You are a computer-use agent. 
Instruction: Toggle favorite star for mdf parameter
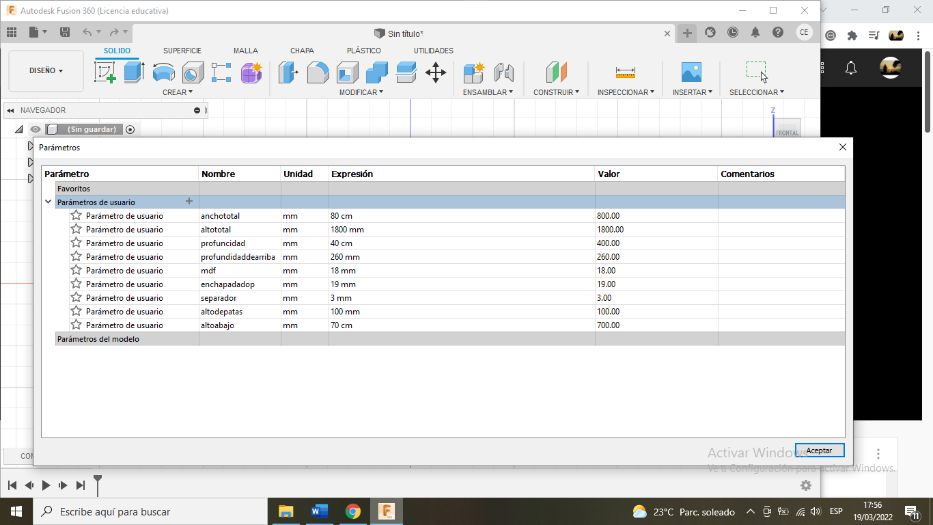pos(76,270)
